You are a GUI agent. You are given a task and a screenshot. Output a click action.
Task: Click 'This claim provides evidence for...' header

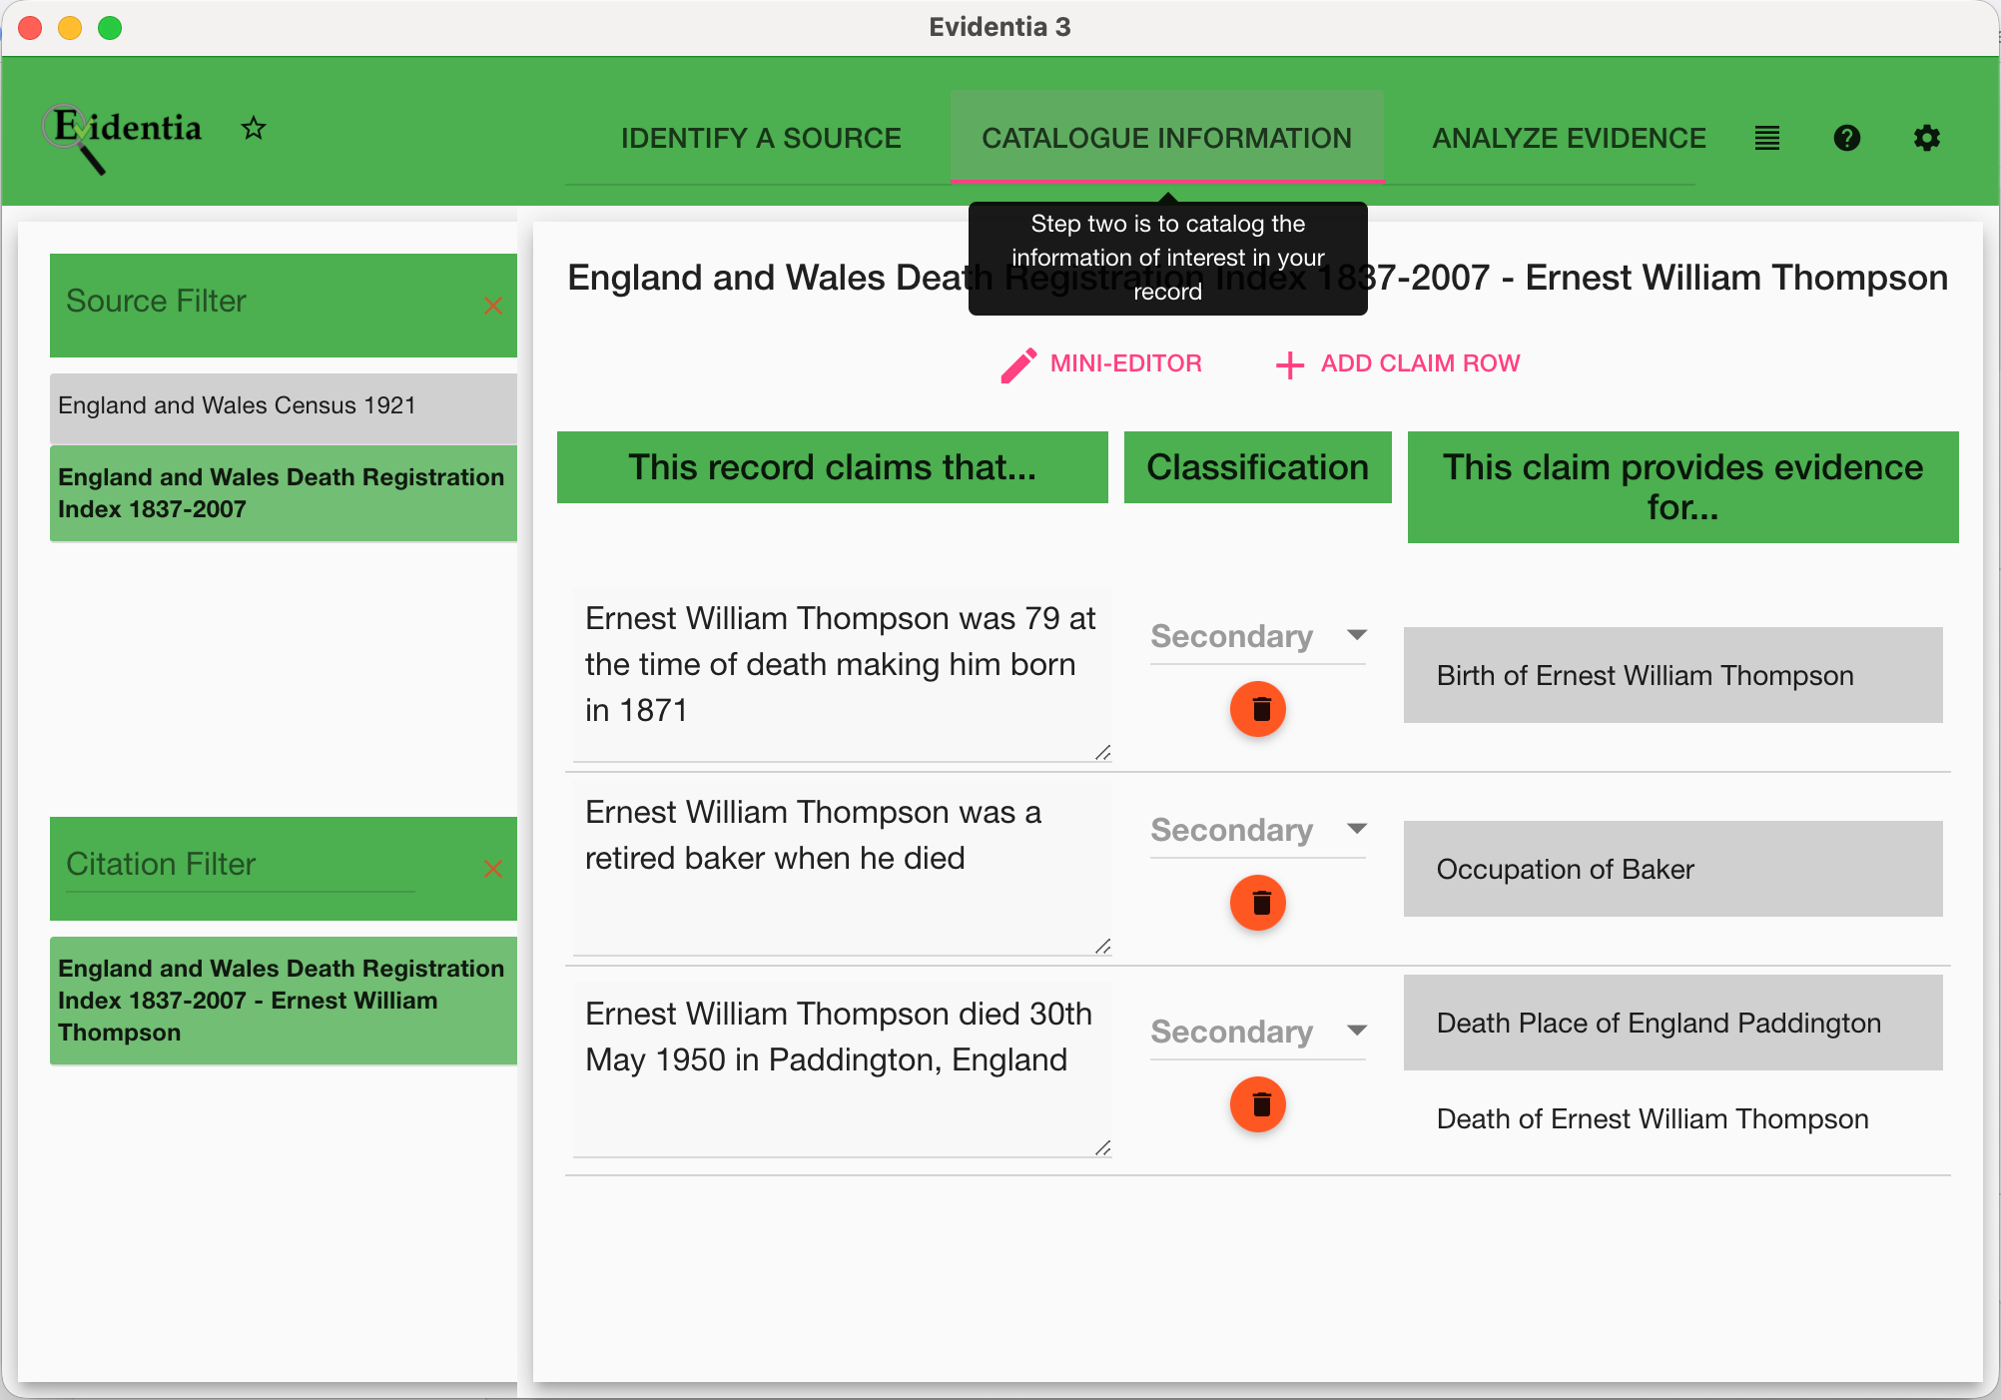[1683, 487]
